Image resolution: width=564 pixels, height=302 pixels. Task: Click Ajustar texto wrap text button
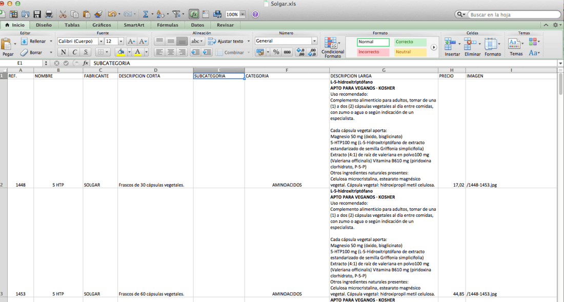click(x=226, y=42)
